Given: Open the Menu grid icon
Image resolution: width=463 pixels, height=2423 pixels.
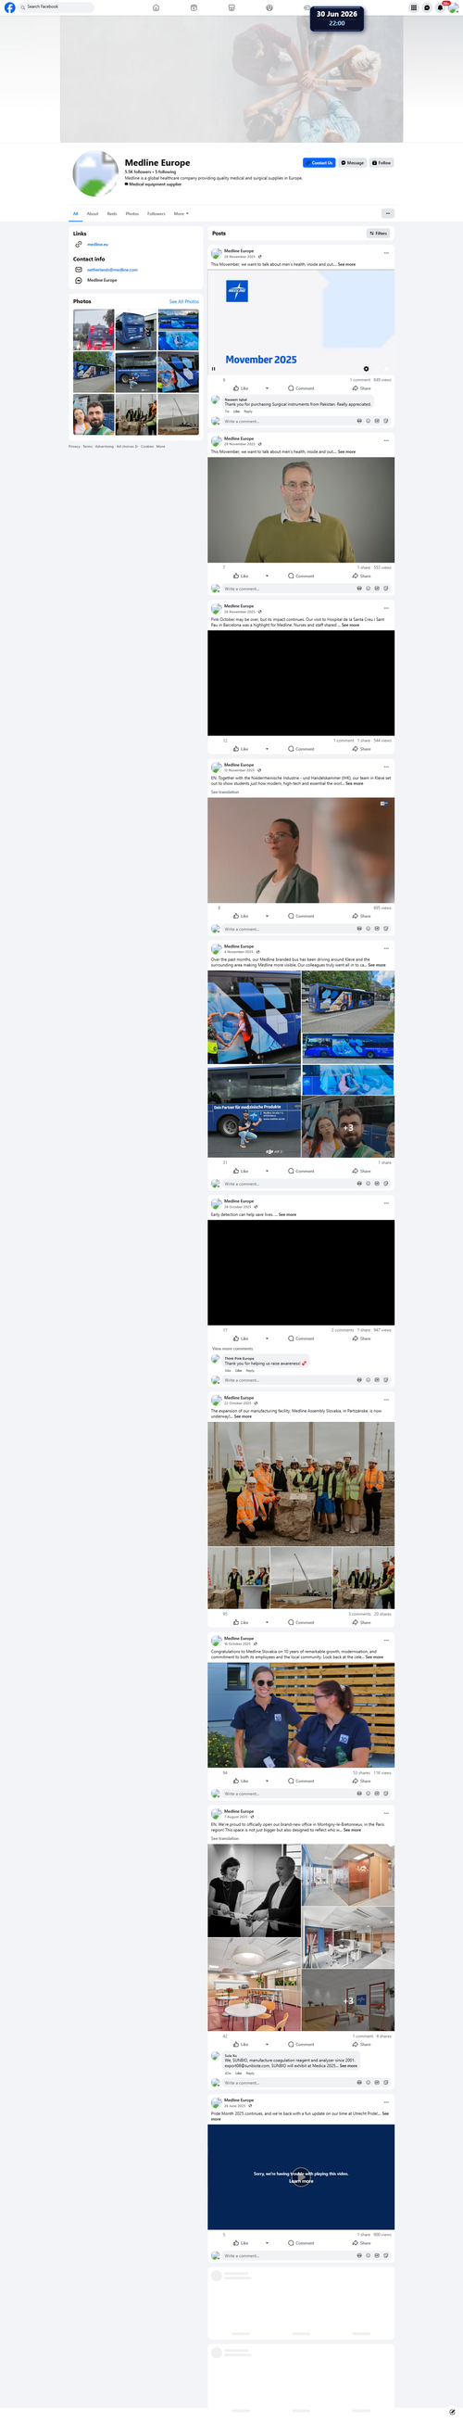Looking at the screenshot, I should [413, 7].
